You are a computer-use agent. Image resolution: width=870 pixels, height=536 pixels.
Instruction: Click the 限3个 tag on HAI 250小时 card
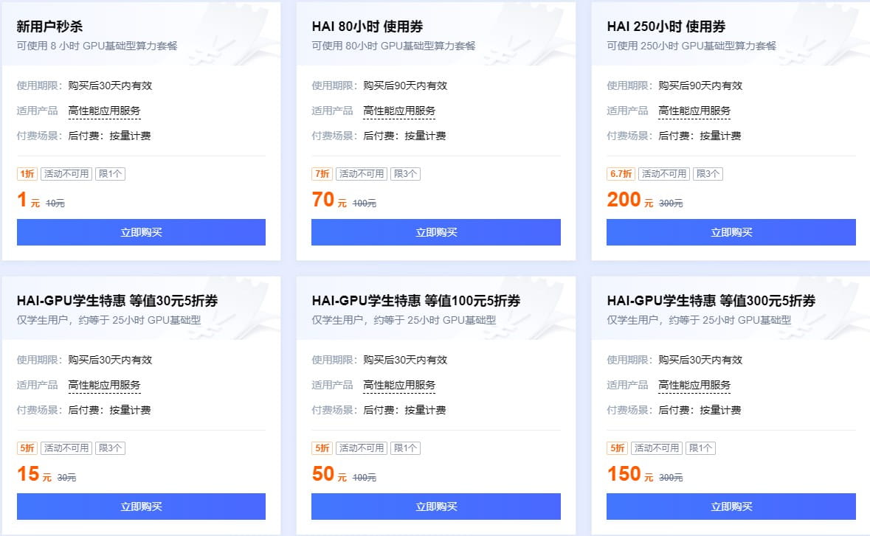(708, 173)
